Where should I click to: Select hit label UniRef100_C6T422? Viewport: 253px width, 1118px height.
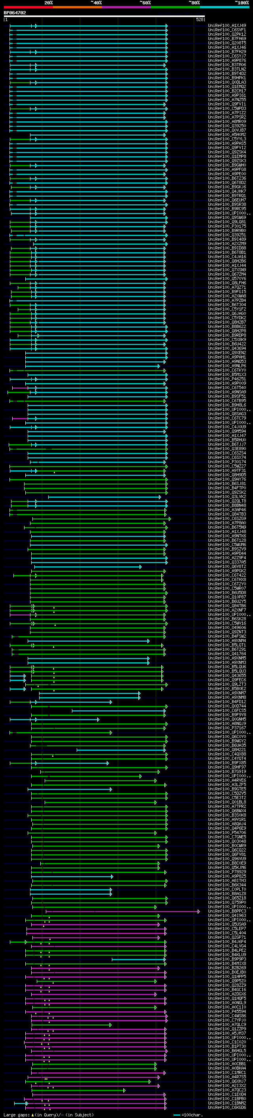coord(227,575)
